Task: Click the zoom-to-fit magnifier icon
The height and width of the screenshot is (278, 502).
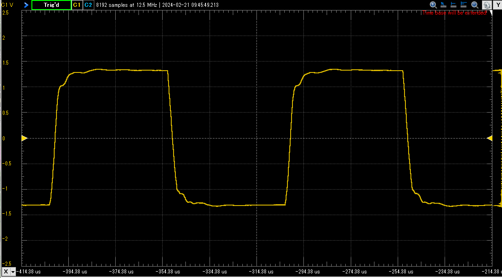Action: (475, 5)
